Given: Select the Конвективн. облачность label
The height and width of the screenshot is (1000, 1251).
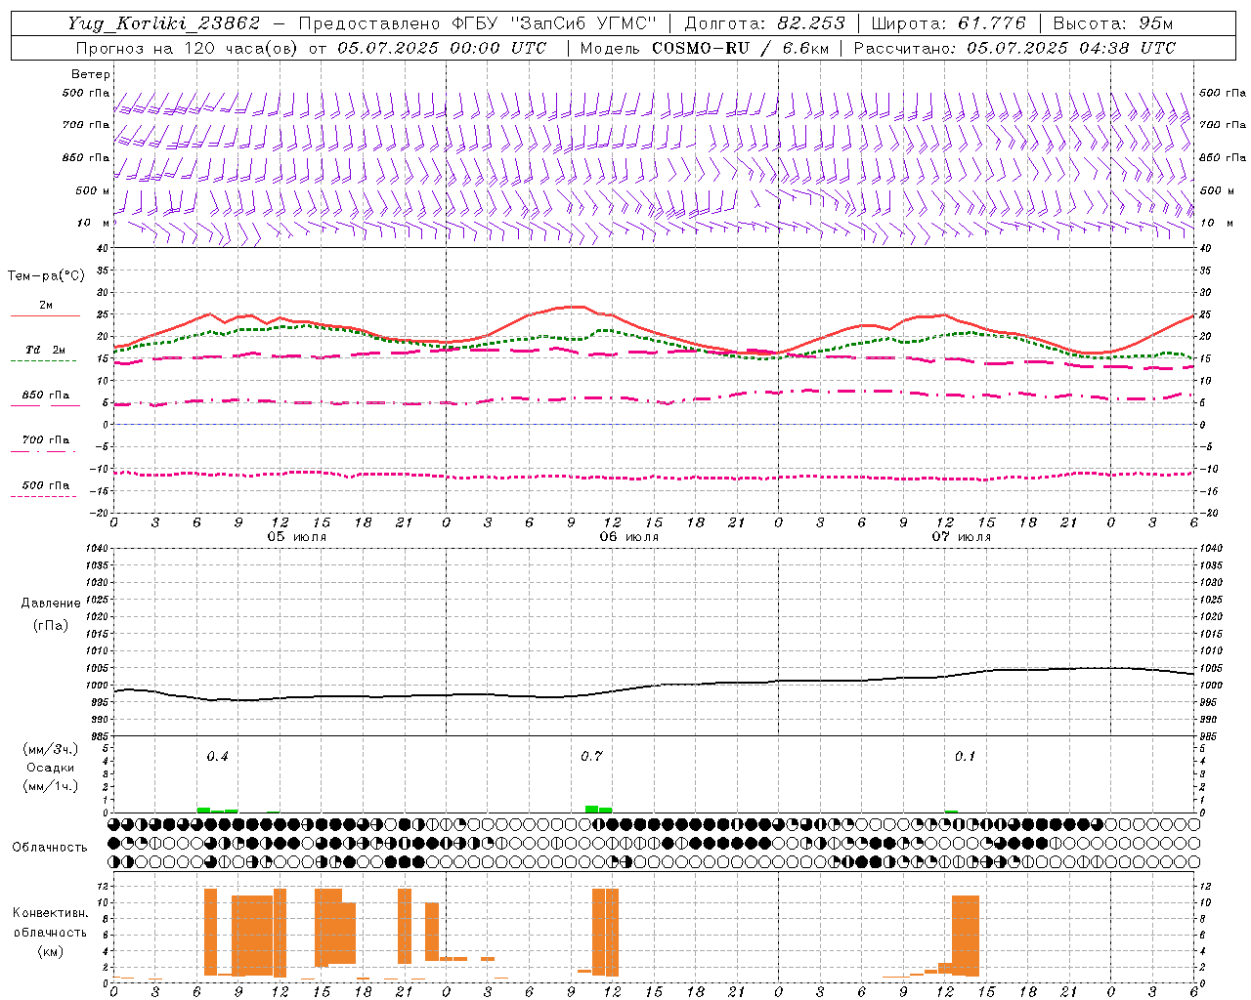Looking at the screenshot, I should (x=50, y=923).
